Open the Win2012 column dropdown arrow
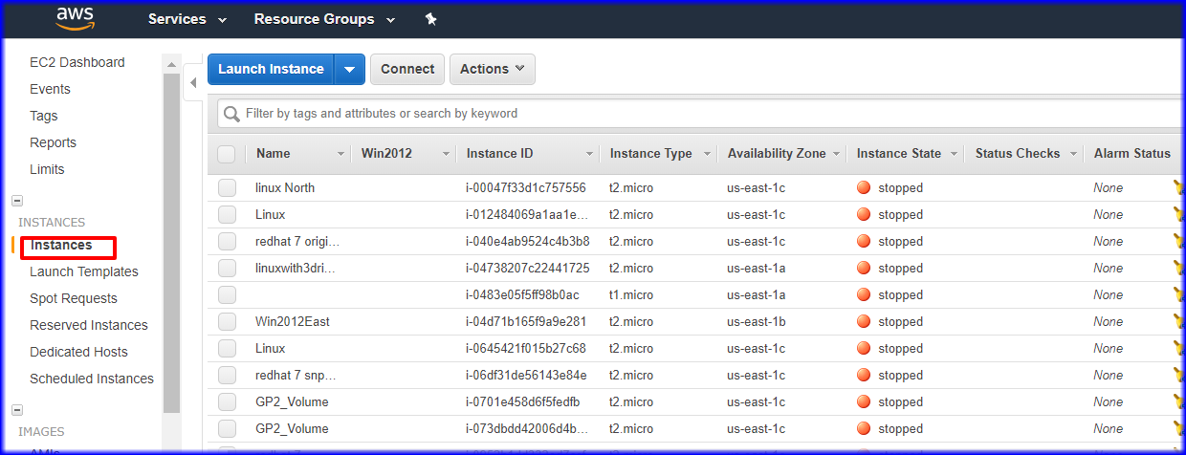Image resolution: width=1186 pixels, height=455 pixels. tap(446, 154)
